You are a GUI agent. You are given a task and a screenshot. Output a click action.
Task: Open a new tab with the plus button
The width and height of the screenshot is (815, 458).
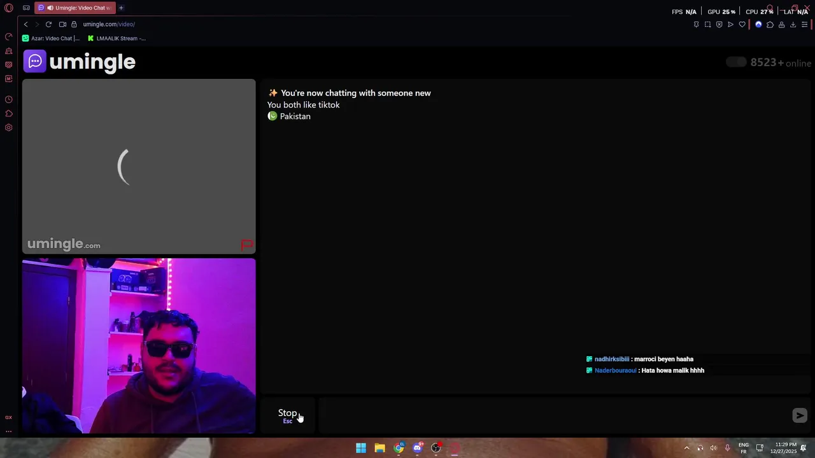pyautogui.click(x=121, y=8)
